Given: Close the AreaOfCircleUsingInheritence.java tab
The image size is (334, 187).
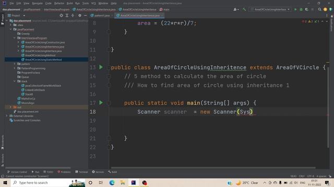Looking at the screenshot, I should click(162, 16).
